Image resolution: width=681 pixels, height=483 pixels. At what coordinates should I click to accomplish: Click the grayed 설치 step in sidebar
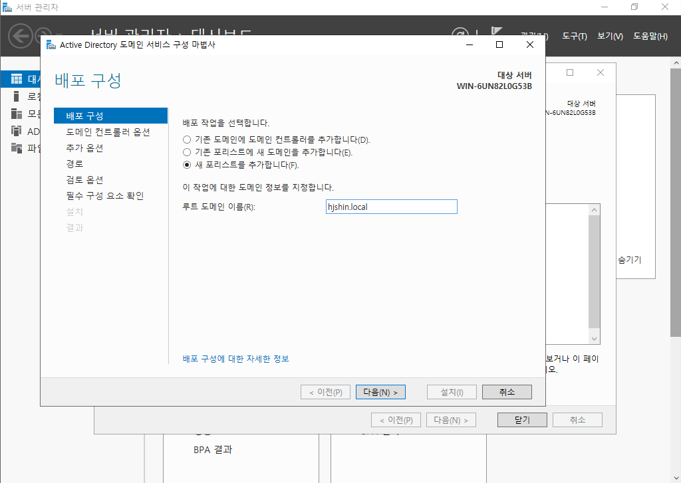74,212
